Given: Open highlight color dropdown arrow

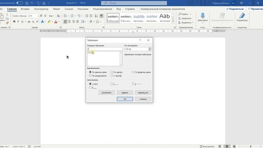Looking at the screenshot, I should 52,22.
